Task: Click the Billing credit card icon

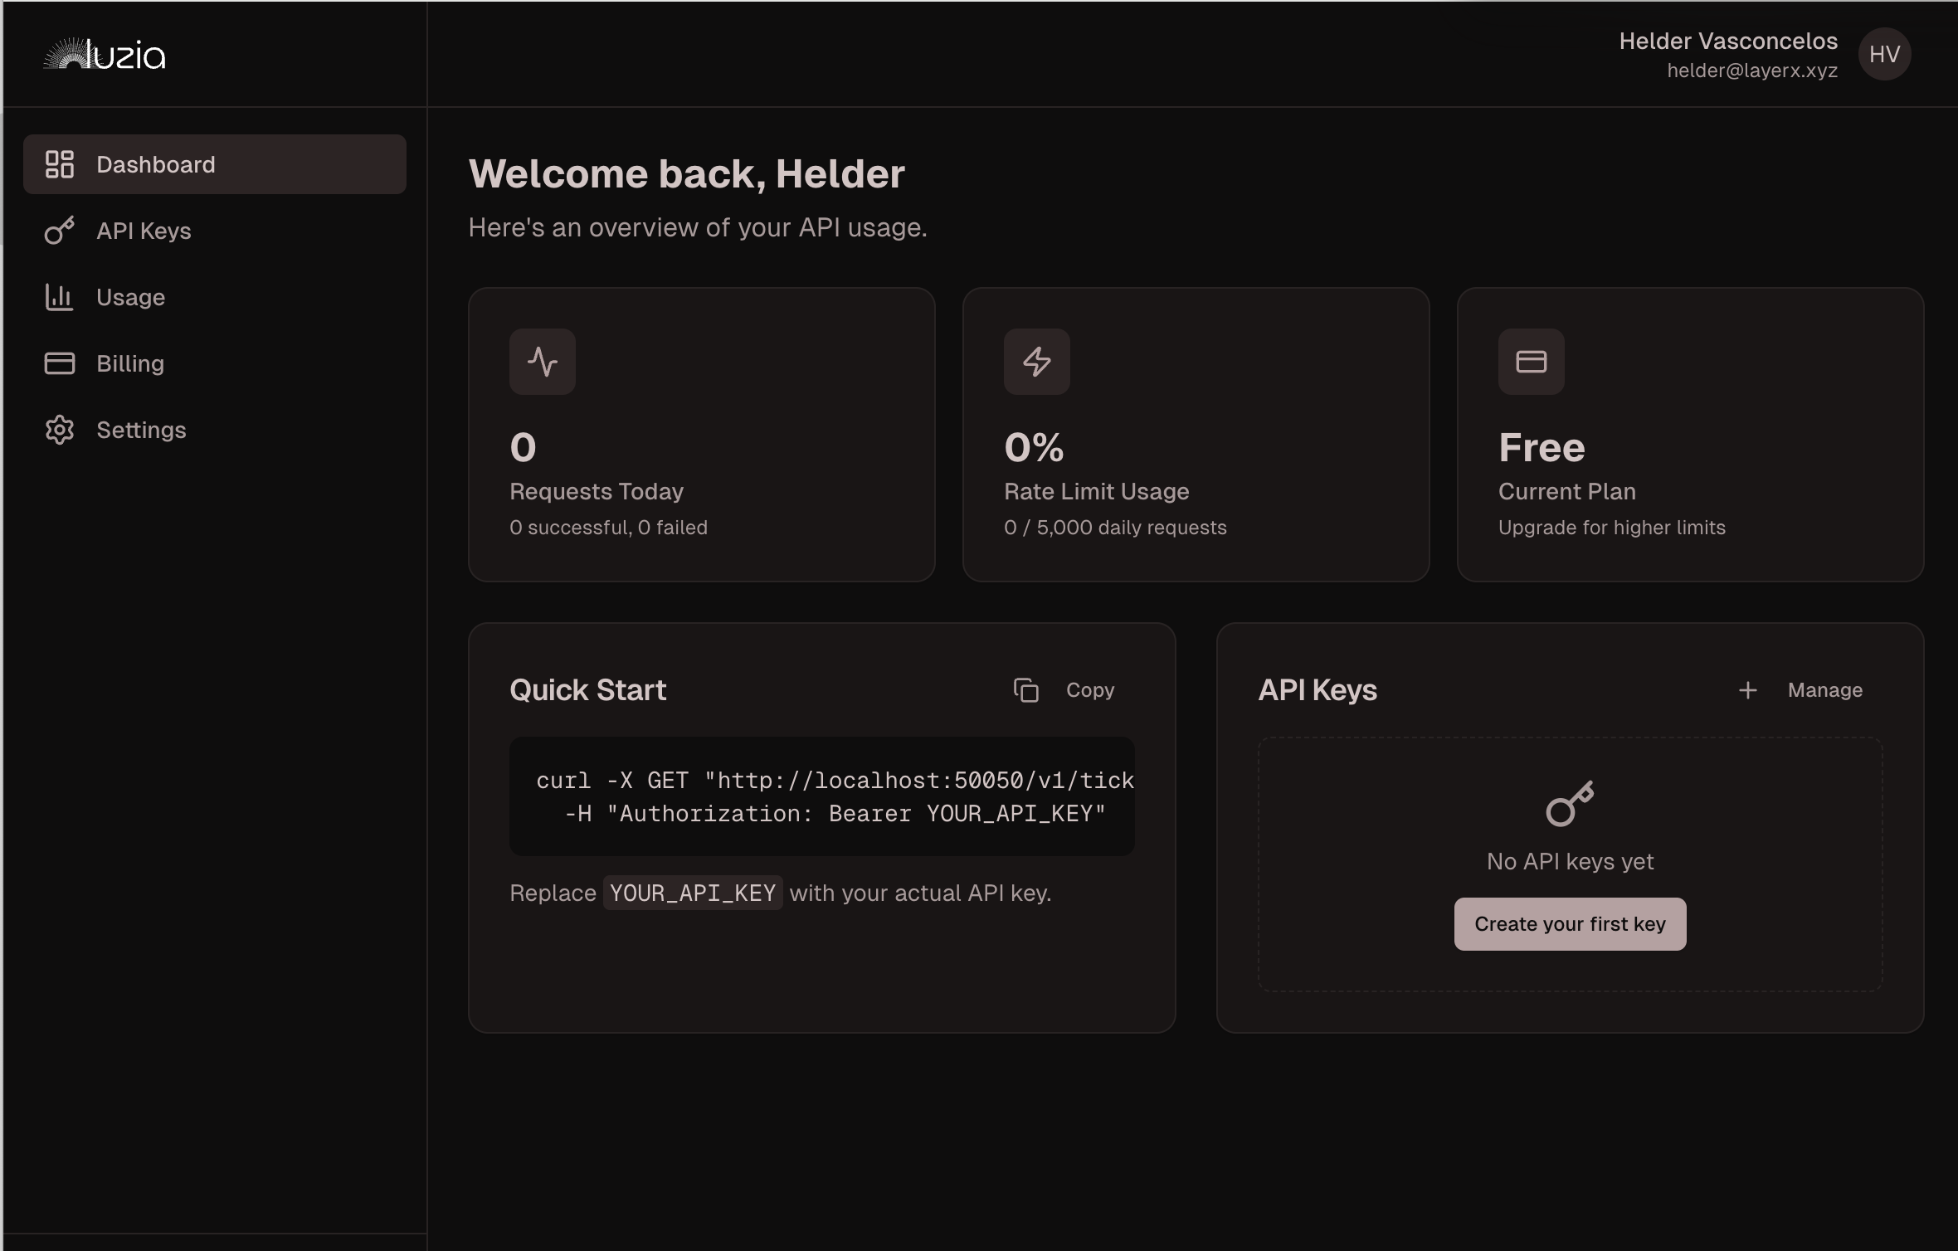Action: 59,363
